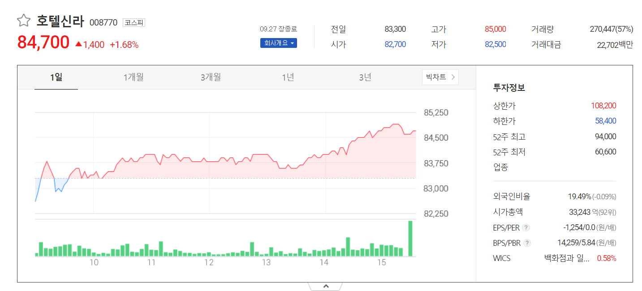Switch to the 1년 chart tab
Screen dimensions: 642x291
(288, 77)
